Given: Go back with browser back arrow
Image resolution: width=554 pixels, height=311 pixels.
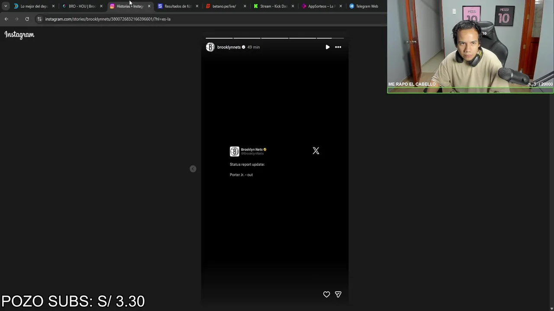Looking at the screenshot, I should 6,19.
